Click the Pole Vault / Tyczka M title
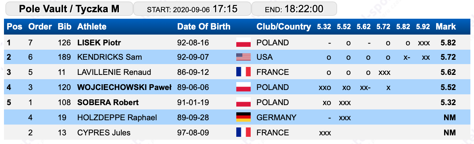Image resolution: width=474 pixels, height=144 pixels. [69, 9]
